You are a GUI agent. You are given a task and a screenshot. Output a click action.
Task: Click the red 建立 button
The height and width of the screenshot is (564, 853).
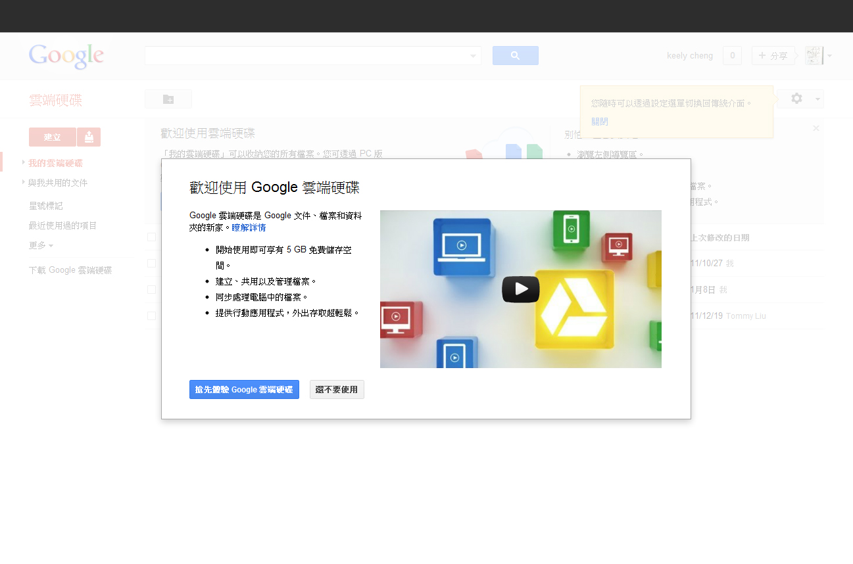tap(53, 137)
